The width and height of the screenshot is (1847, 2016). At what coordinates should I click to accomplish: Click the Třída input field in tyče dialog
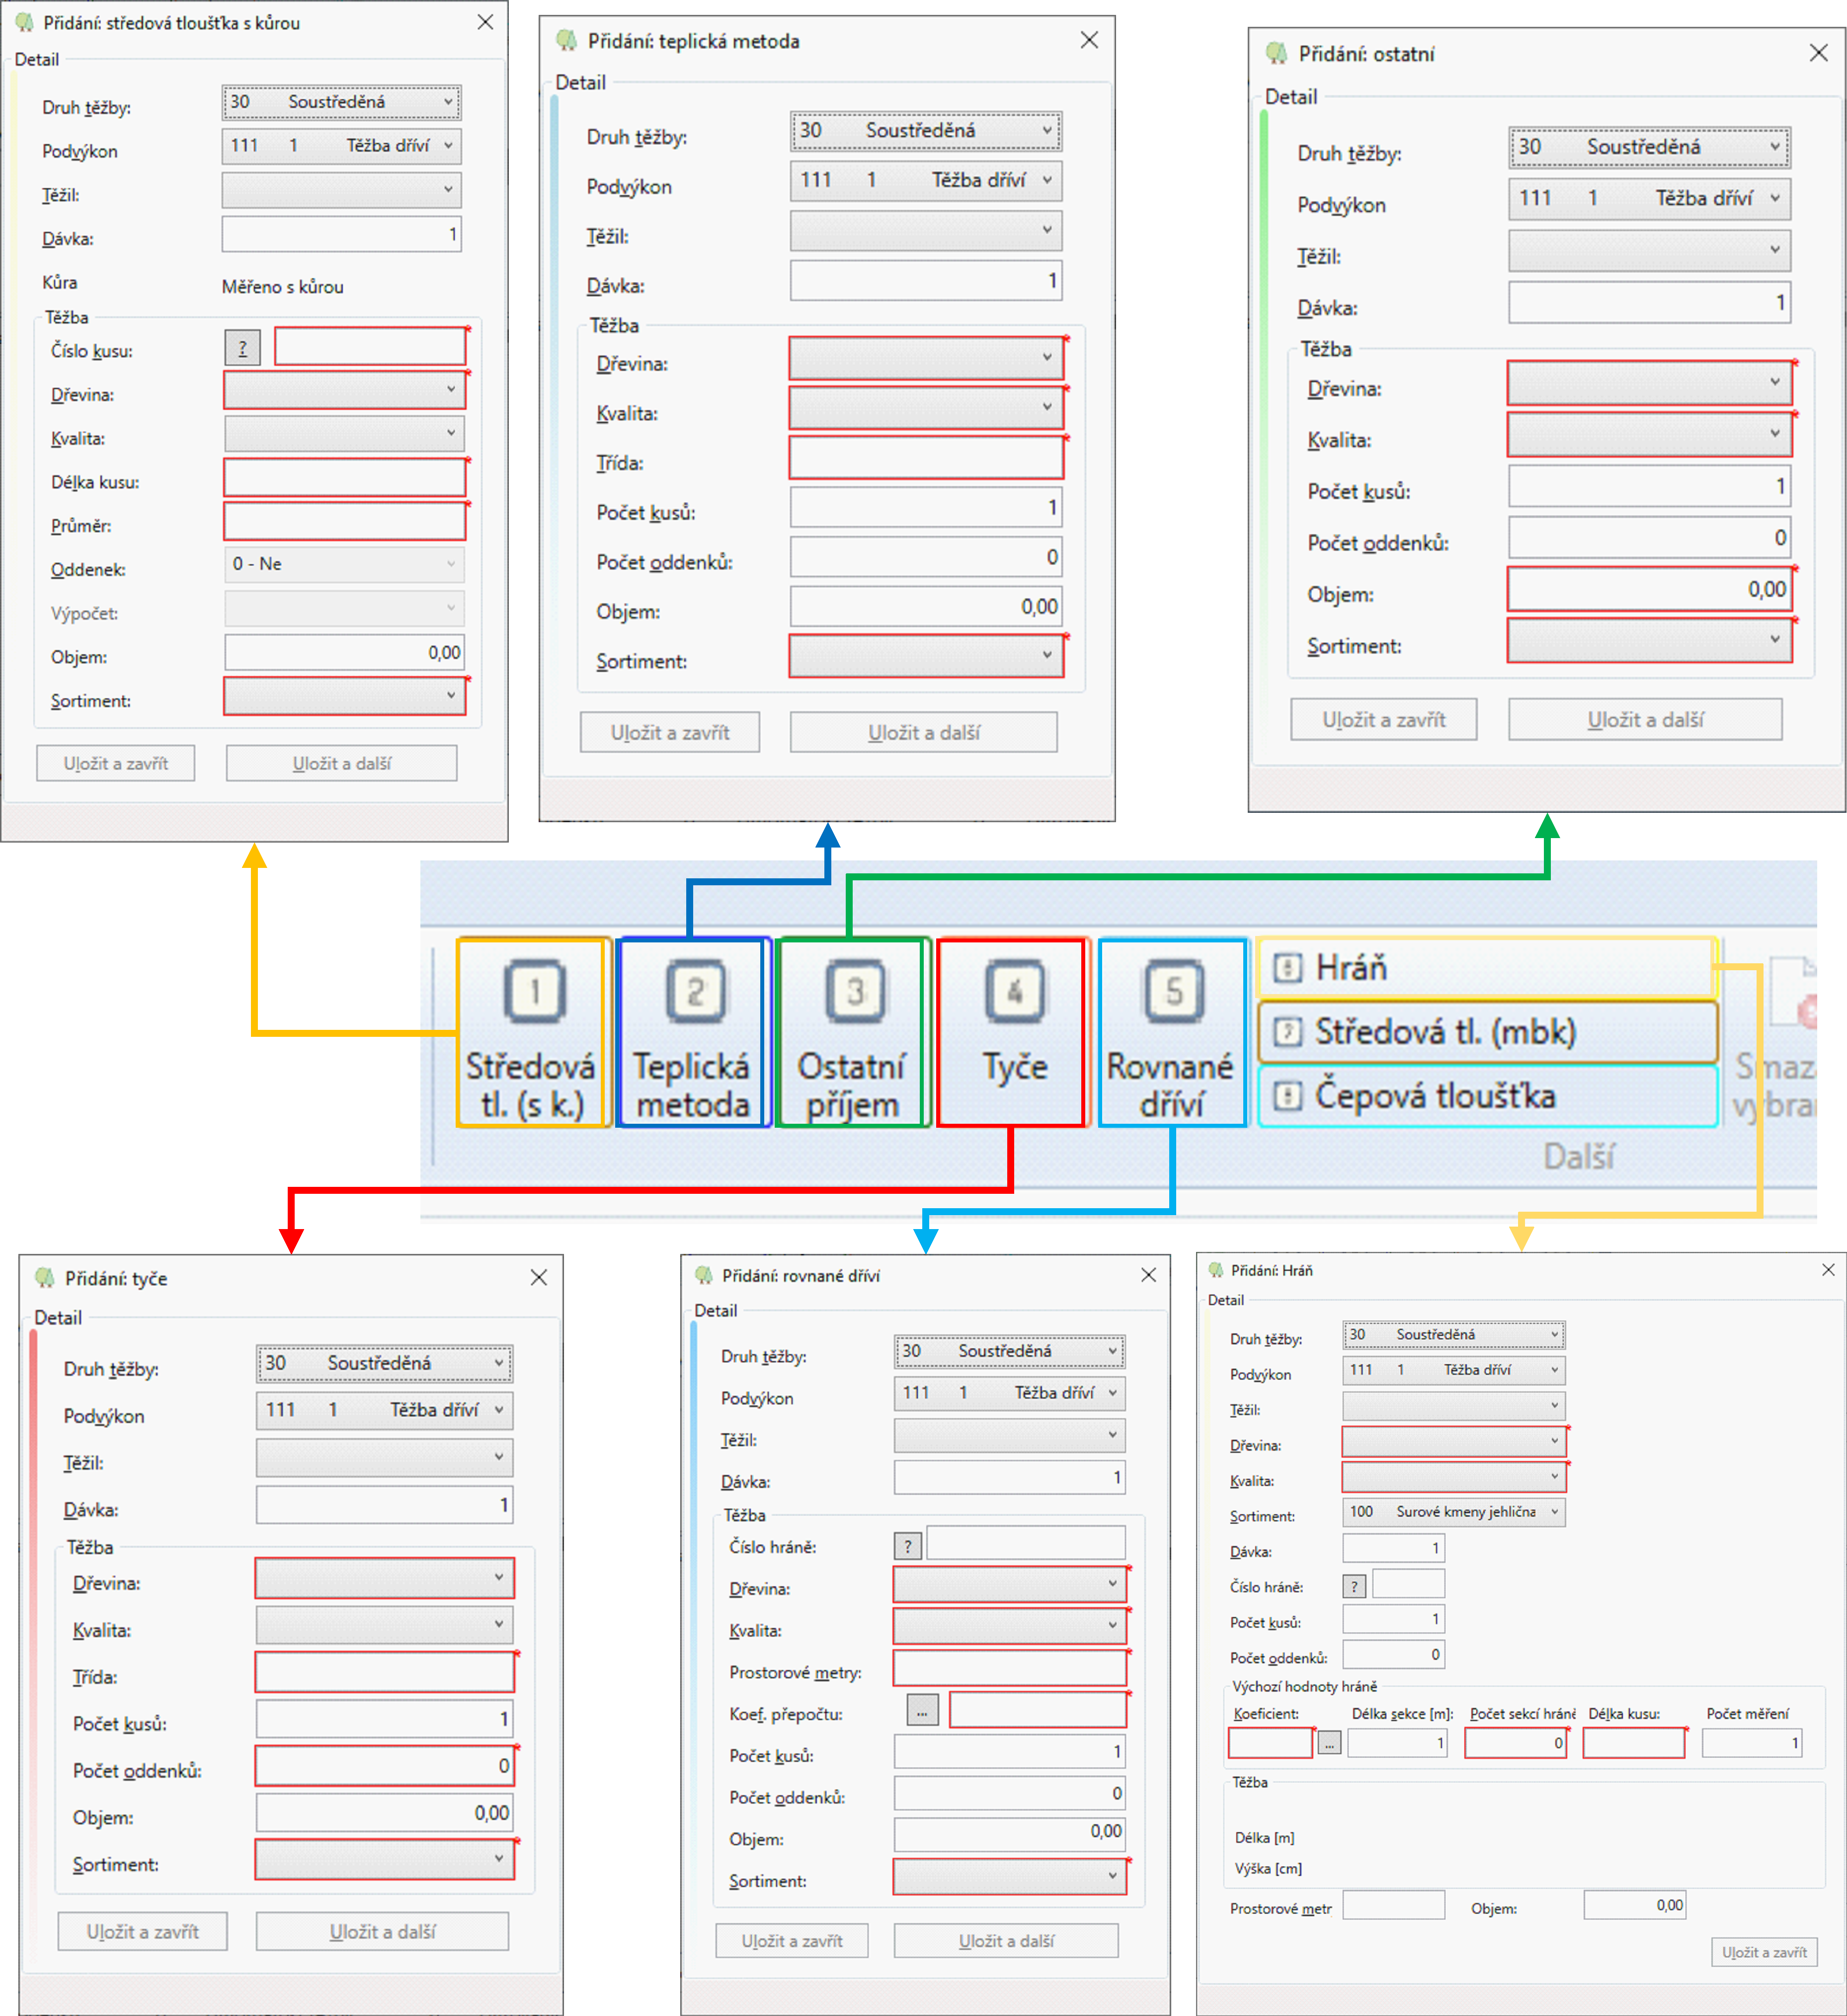coord(384,1672)
